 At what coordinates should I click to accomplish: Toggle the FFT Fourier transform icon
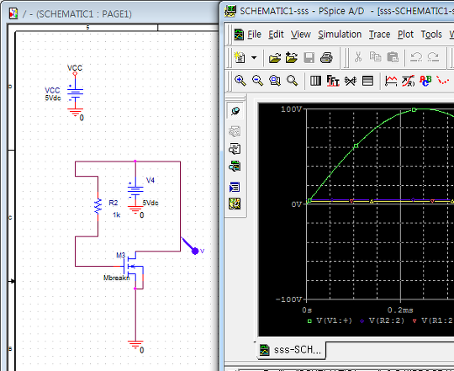(x=333, y=81)
